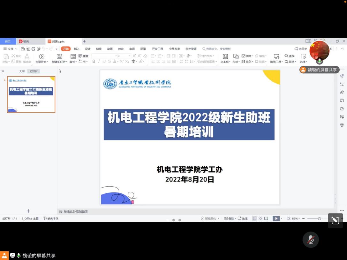Start slideshow with 当页开始 play icon
The height and width of the screenshot is (260, 347).
click(x=41, y=56)
